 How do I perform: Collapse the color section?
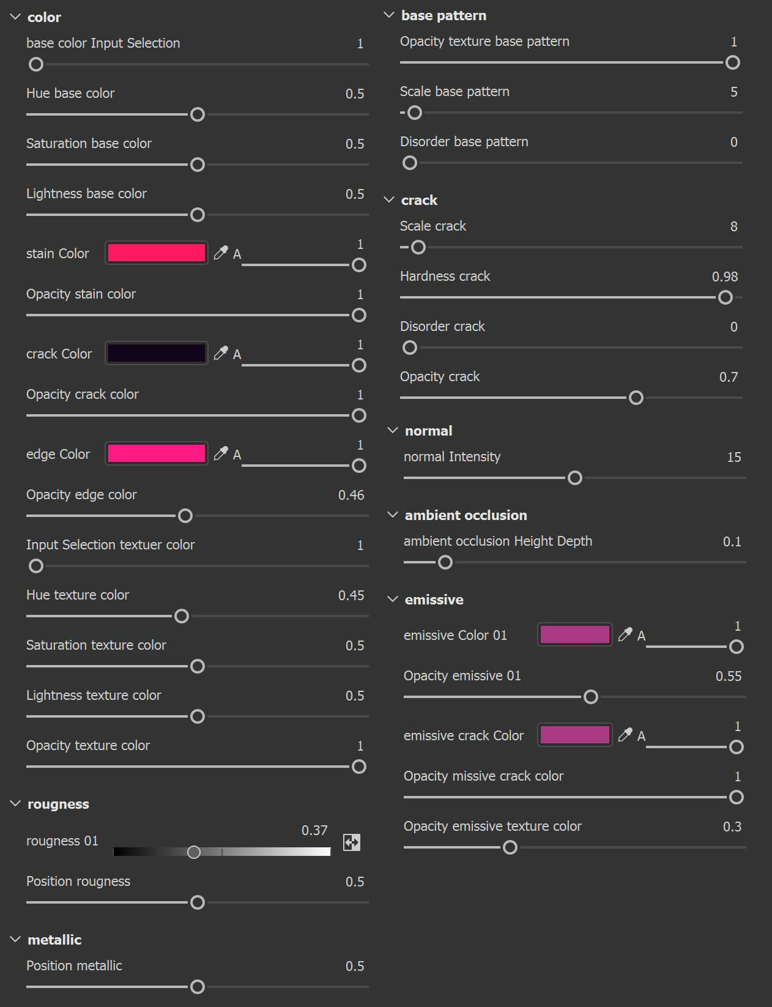(15, 17)
